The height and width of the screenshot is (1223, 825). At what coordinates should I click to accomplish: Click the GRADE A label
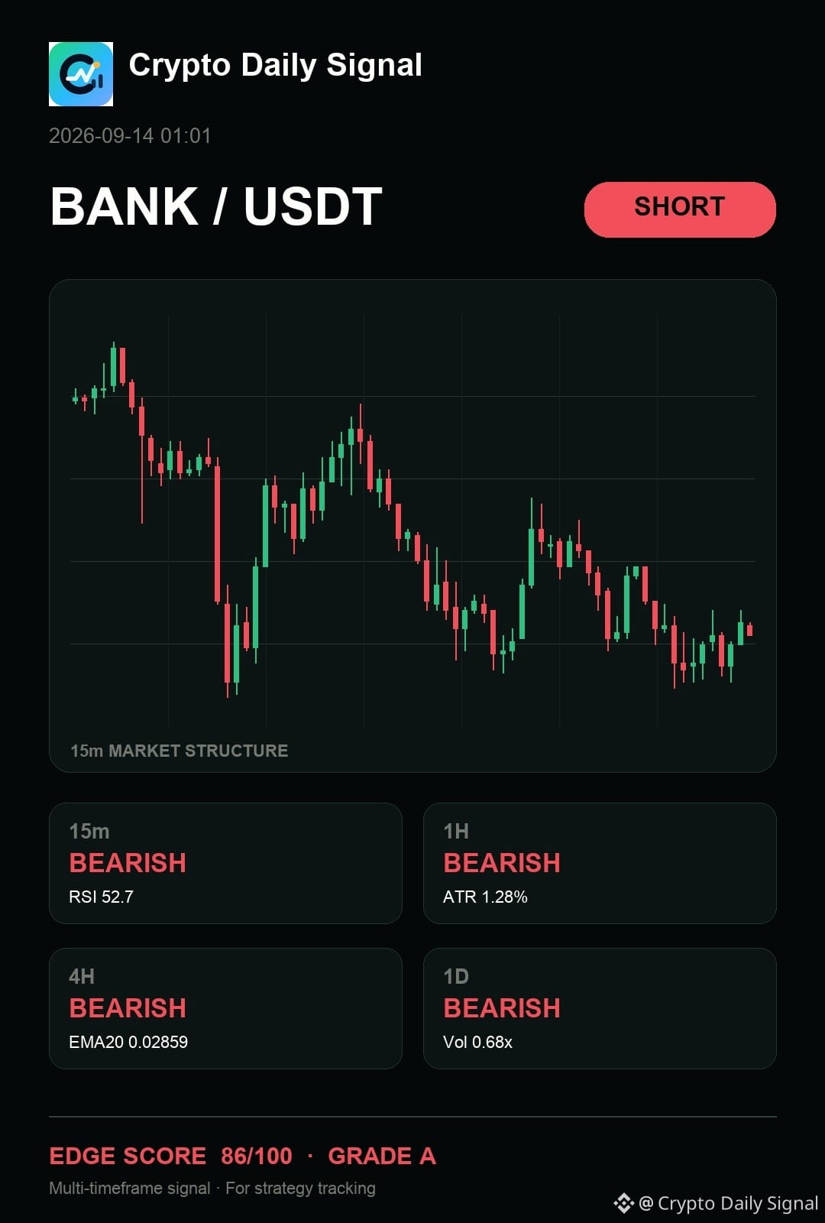pos(382,1156)
